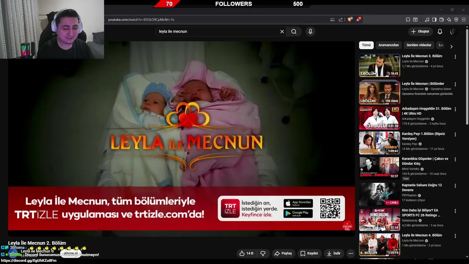Click the Arkadaşım Hoşgeldin channel name
The width and height of the screenshot is (469, 264).
pyautogui.click(x=416, y=119)
